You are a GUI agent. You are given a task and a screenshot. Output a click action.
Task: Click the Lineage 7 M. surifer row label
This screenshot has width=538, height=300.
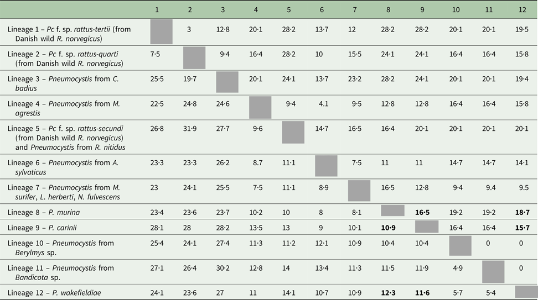coord(64,192)
